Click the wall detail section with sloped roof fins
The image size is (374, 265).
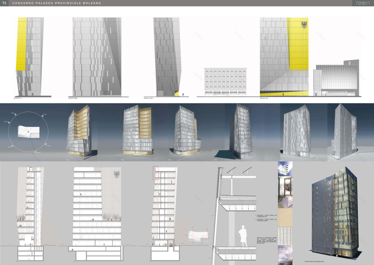[x=238, y=213]
